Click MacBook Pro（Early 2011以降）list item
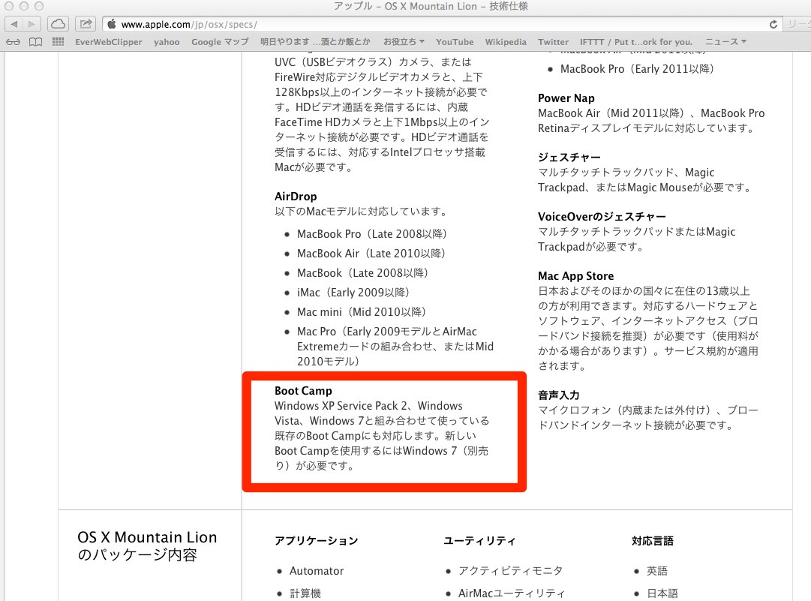Viewport: 811px width, 601px height. click(x=637, y=69)
